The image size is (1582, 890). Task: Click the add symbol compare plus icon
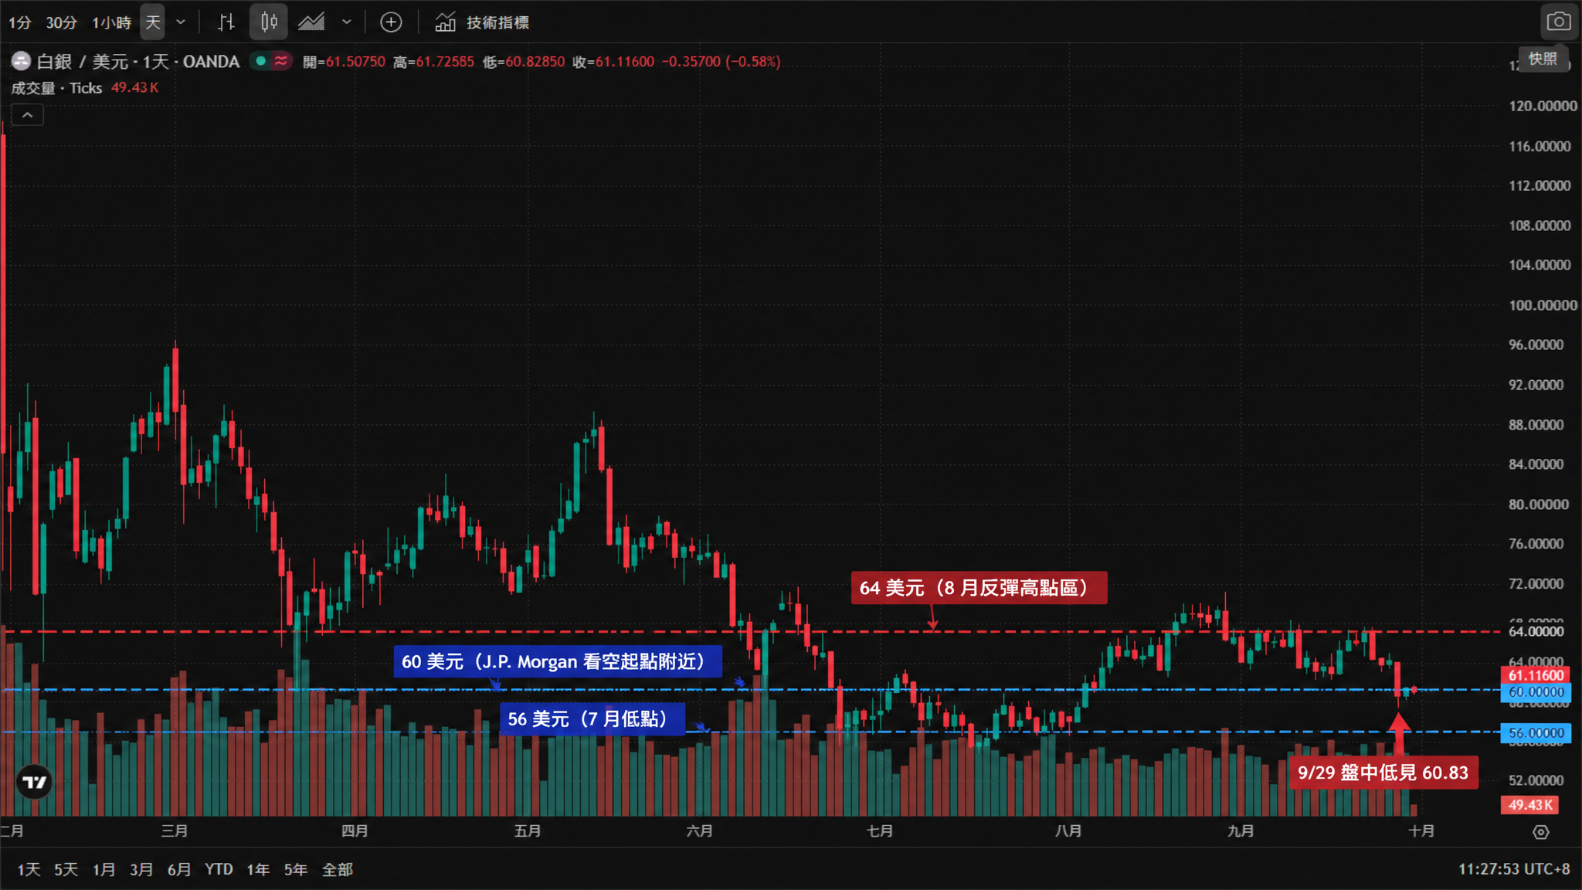coord(392,22)
